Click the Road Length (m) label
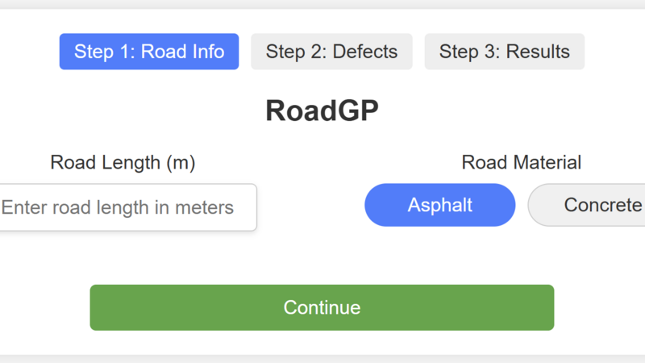 (123, 162)
